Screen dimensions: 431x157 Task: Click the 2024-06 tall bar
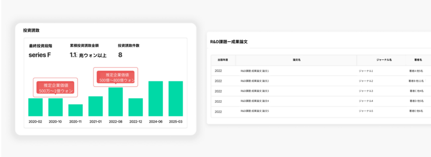coord(156,99)
